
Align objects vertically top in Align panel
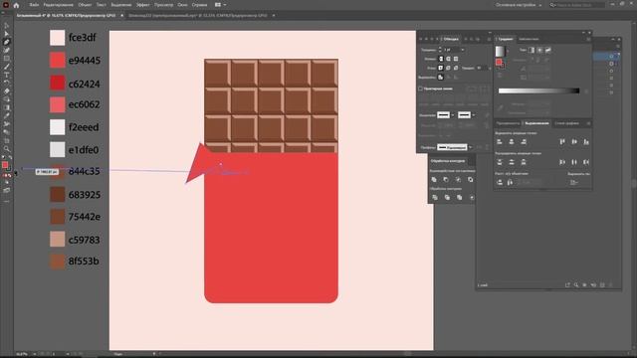coord(562,141)
